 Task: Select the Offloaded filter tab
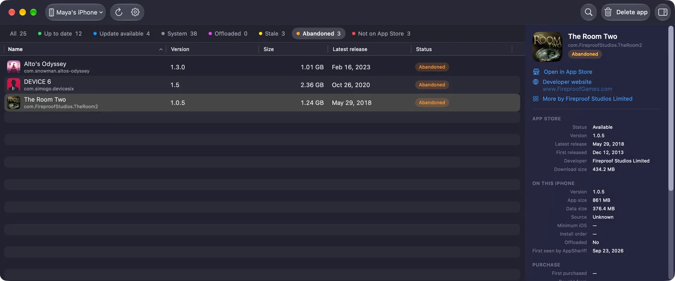[228, 33]
